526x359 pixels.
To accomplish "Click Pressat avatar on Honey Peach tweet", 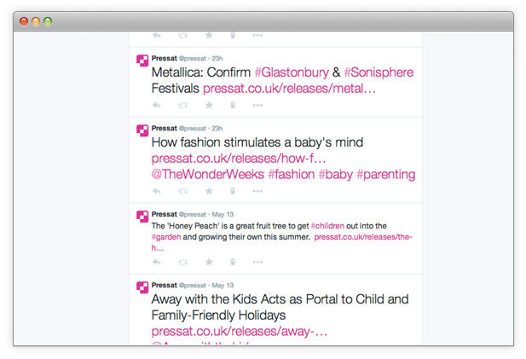I will coord(142,217).
